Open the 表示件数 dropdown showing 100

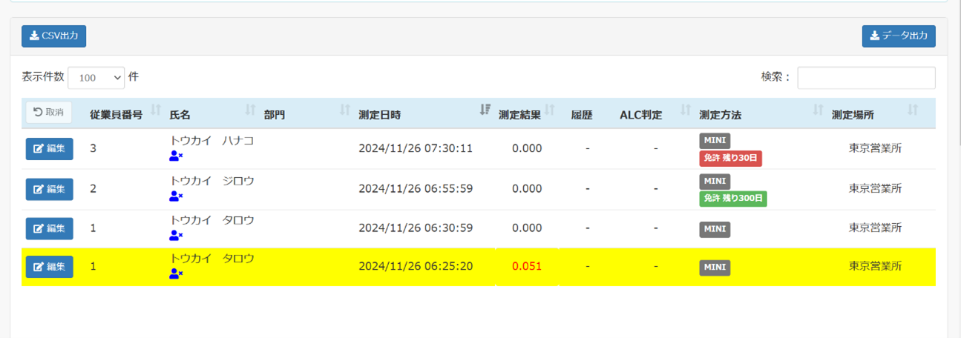coord(96,77)
